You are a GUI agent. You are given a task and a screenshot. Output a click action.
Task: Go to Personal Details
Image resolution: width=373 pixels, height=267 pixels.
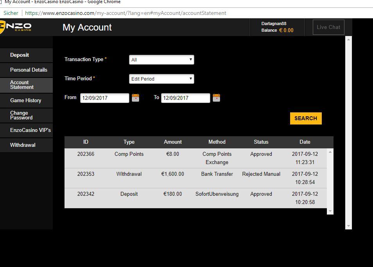point(26,70)
